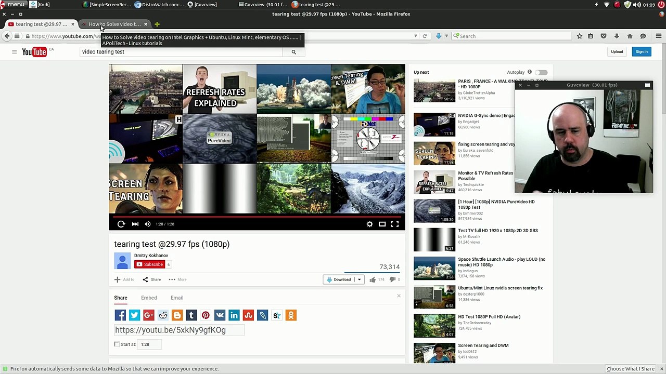Share to VK
This screenshot has width=666, height=374.
point(220,315)
